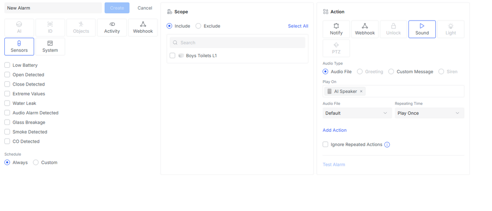Viewport: 492px width, 211px height.
Task: Check the Smoke Detected option
Action: coord(7,132)
